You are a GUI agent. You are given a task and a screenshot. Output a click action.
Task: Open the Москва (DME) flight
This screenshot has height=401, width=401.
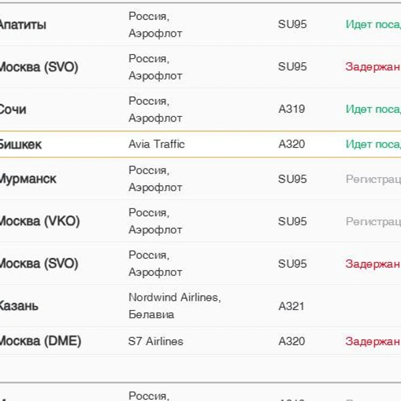coord(40,342)
